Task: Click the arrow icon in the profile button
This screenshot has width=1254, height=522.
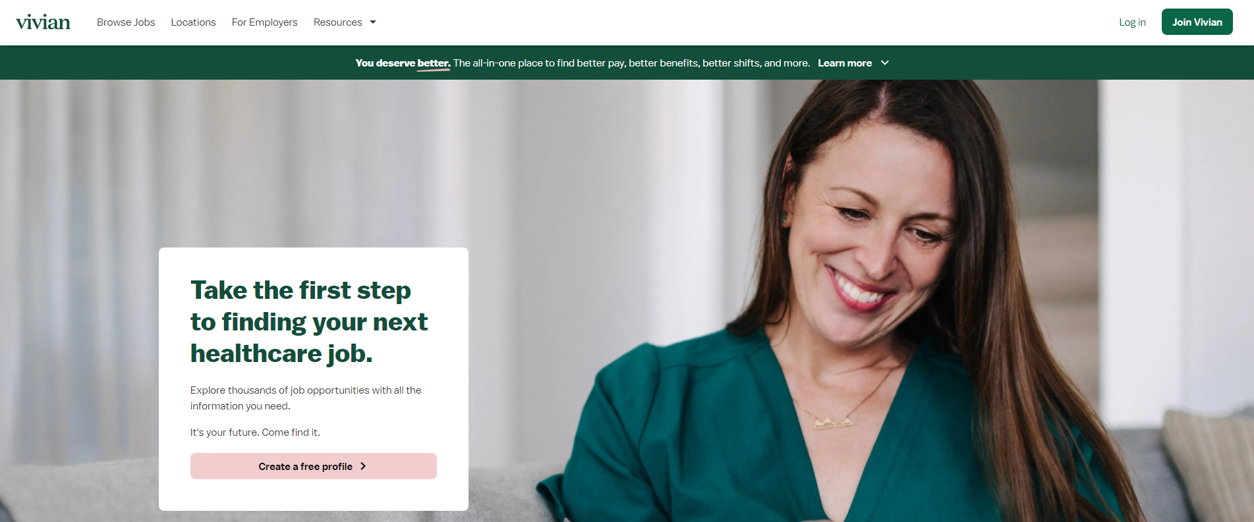Action: tap(363, 466)
